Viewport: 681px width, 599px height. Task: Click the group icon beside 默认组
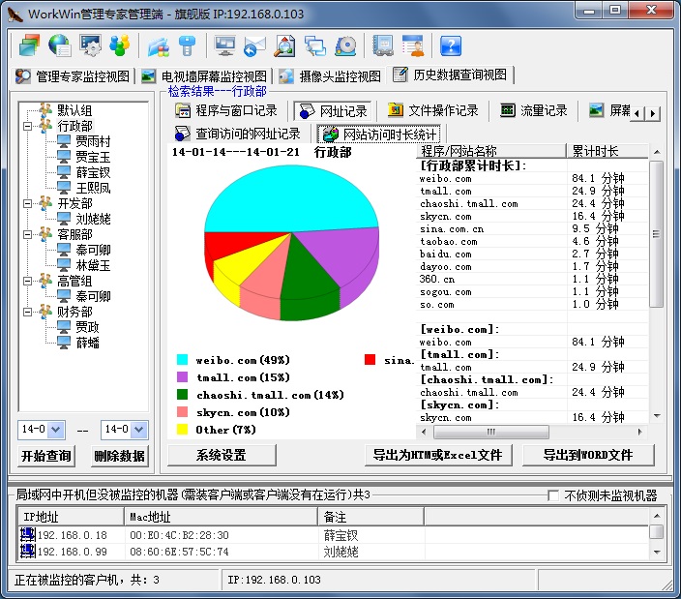point(45,109)
